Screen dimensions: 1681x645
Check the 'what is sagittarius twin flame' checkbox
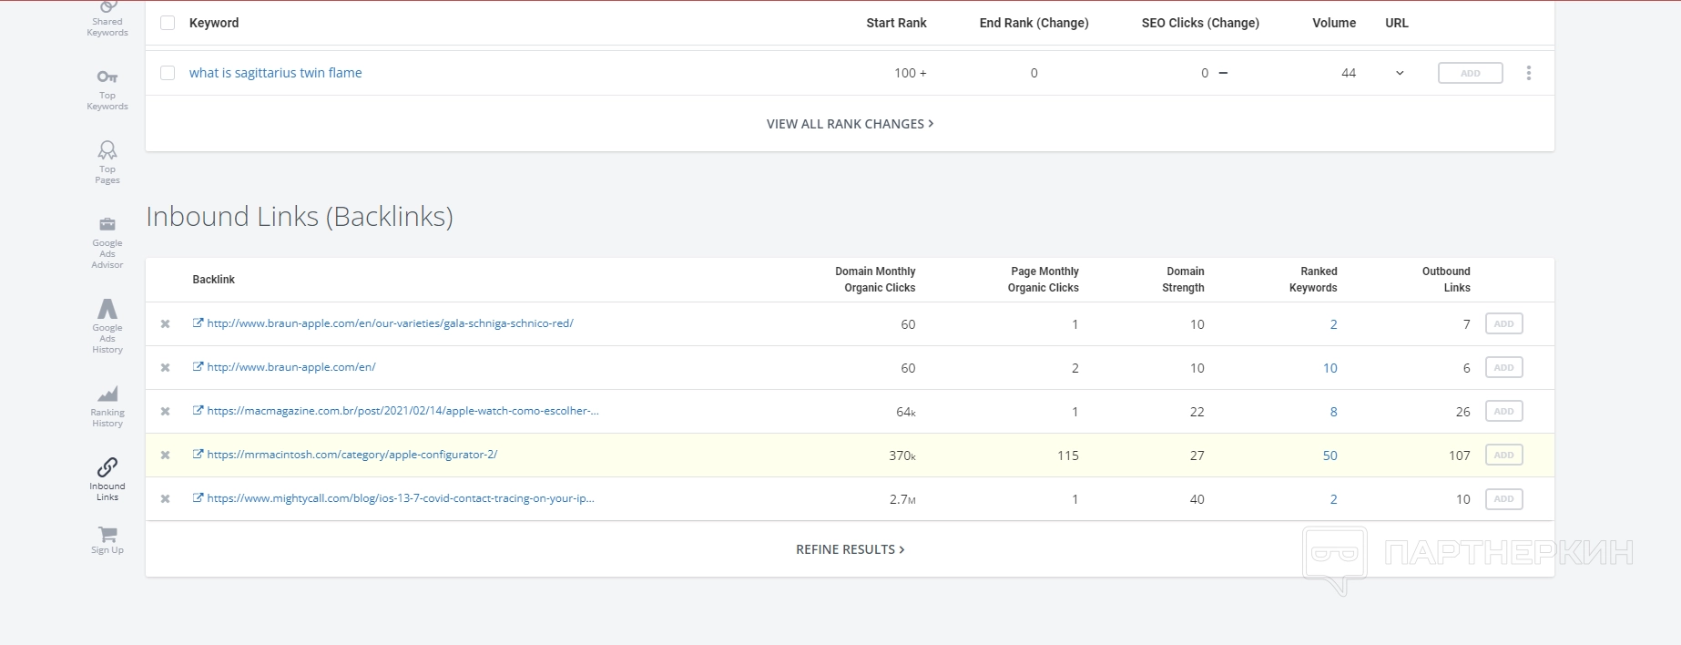(x=168, y=73)
